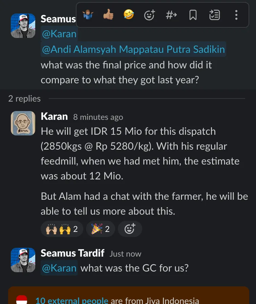The image size is (256, 304).
Task: Share message to another channel
Action: tap(171, 15)
